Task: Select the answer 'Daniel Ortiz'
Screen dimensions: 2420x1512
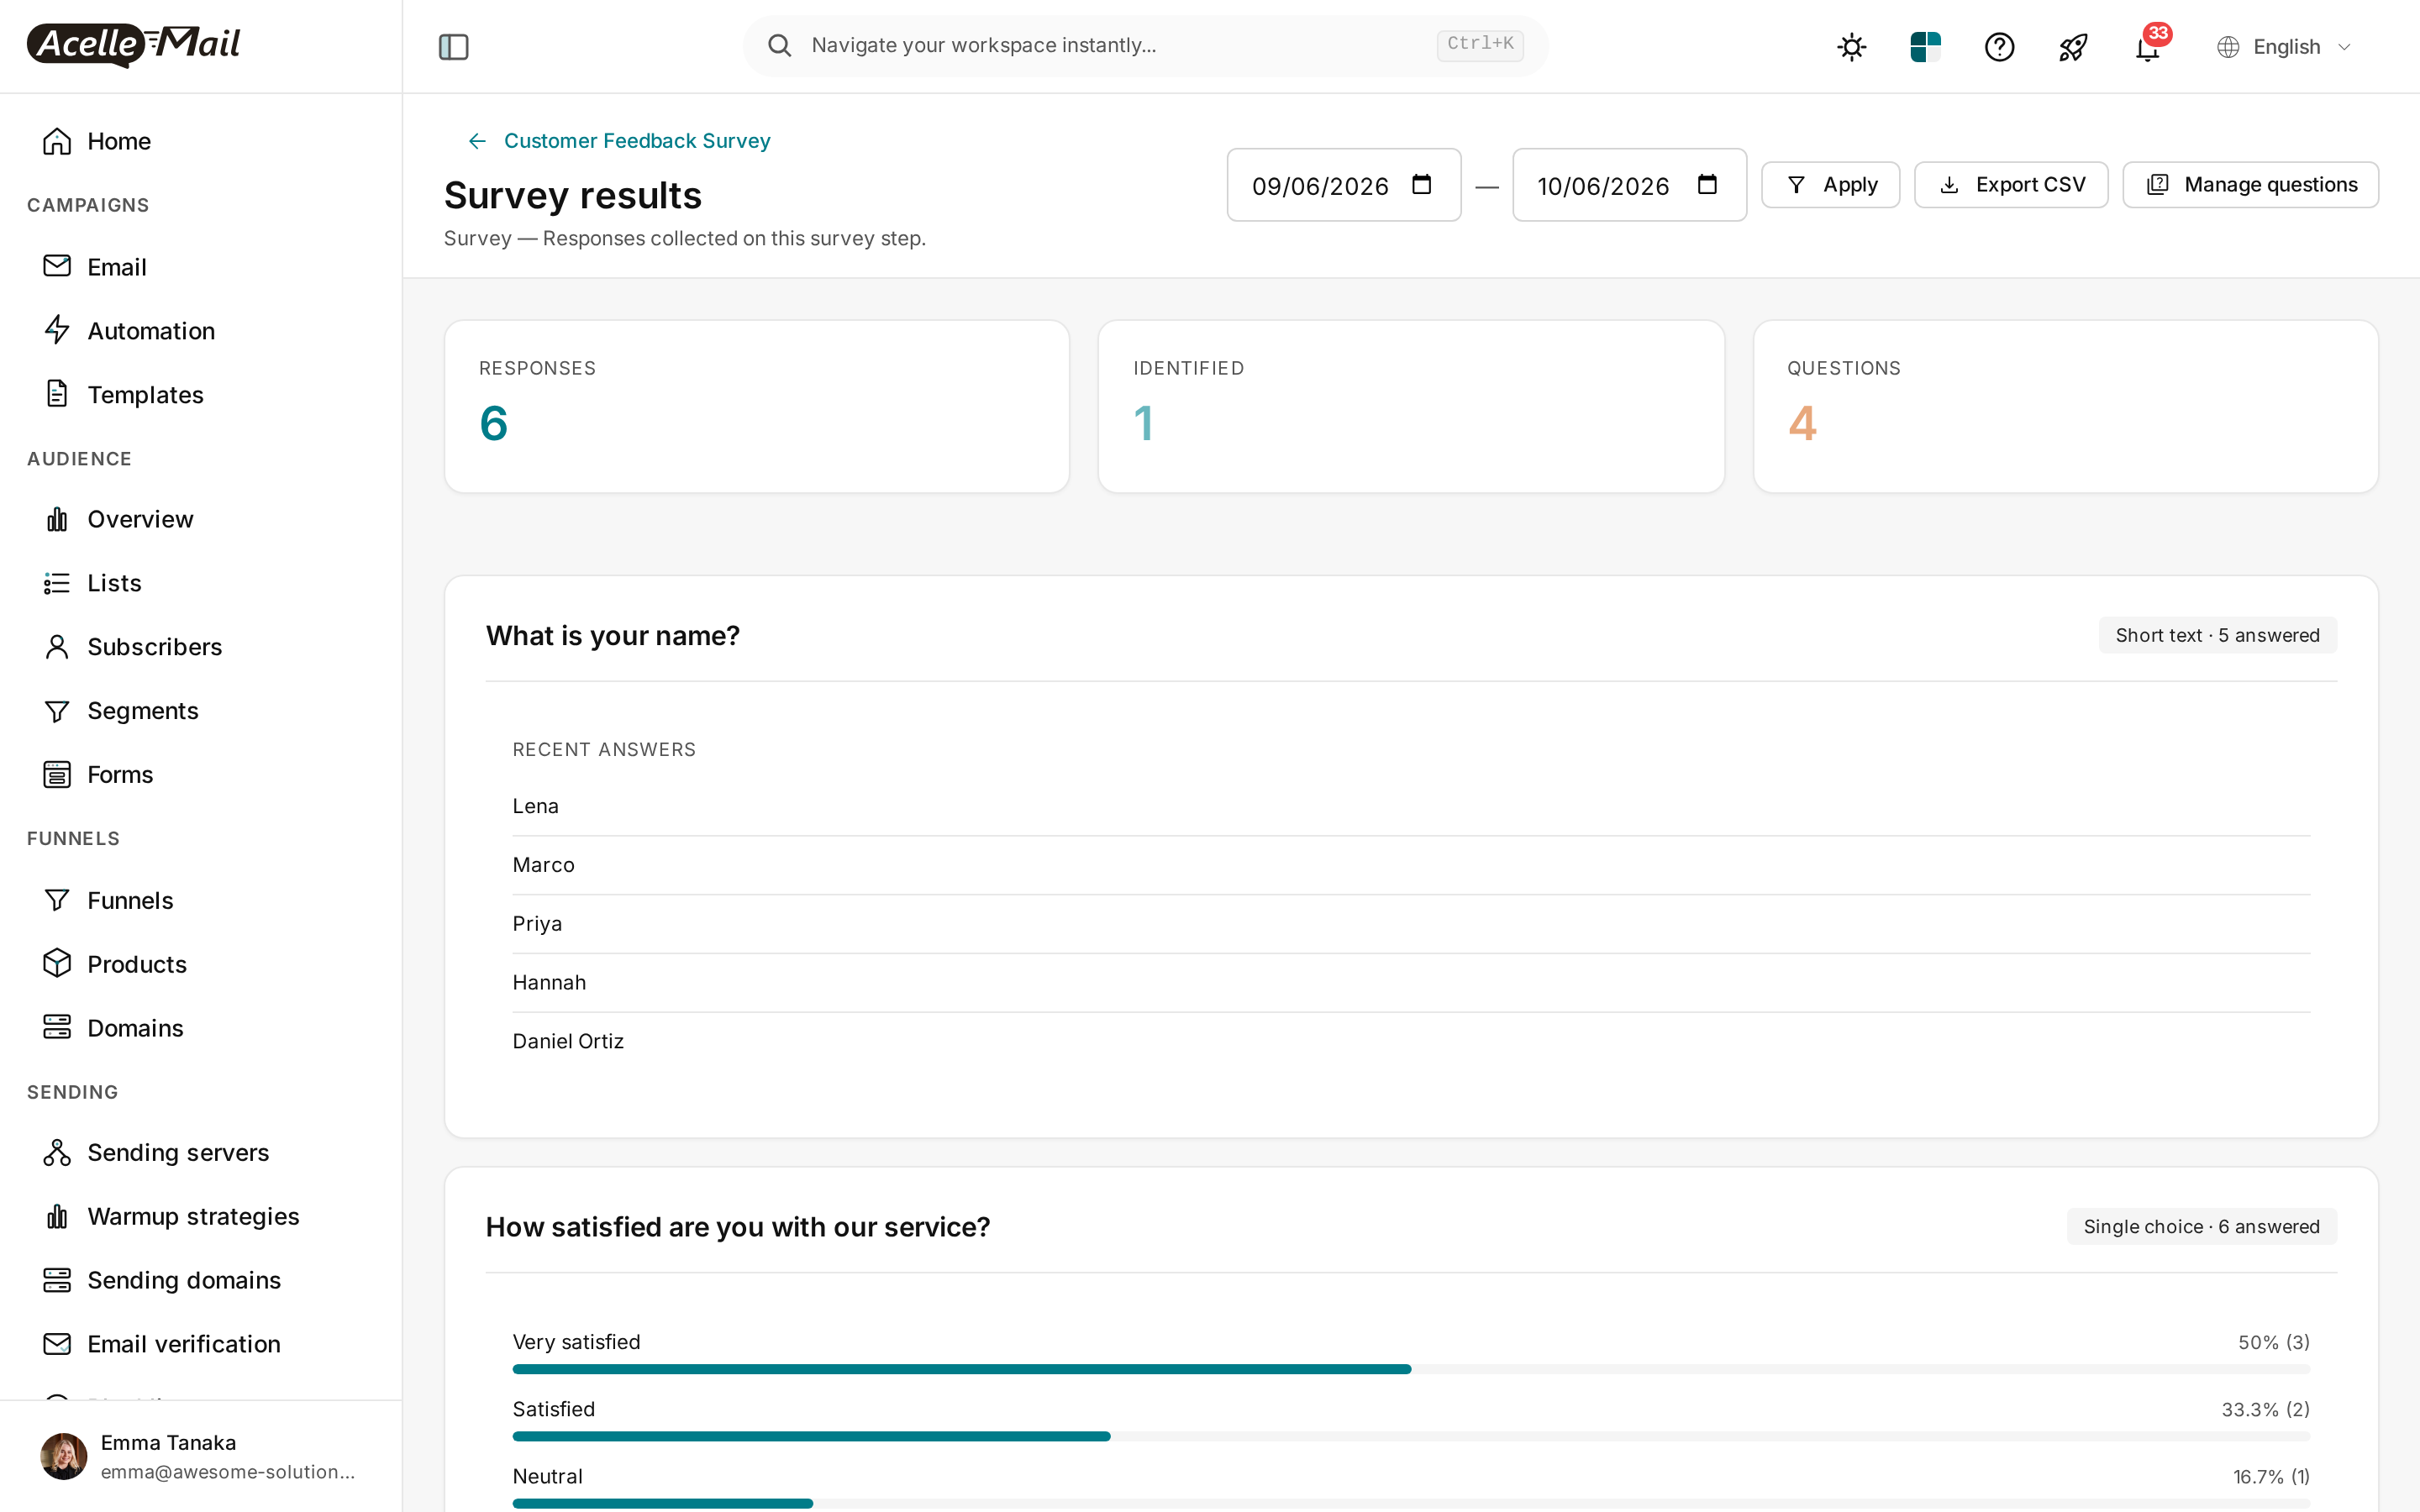Action: point(568,1041)
